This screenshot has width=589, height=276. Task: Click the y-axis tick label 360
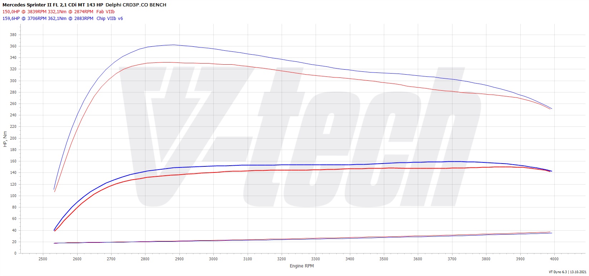13,46
